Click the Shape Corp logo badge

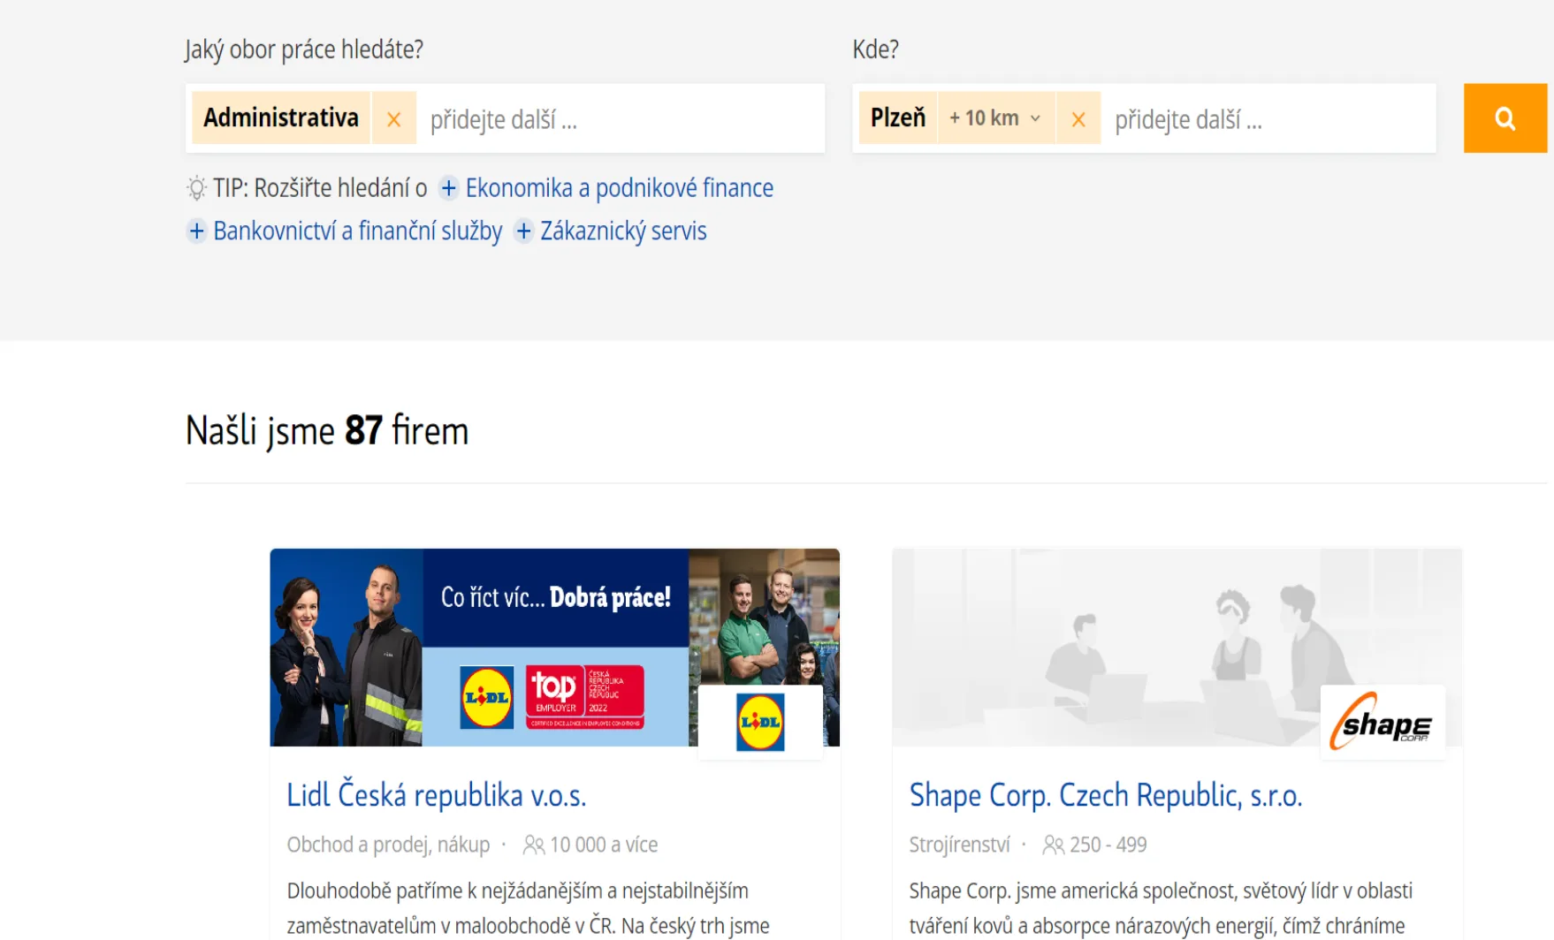(x=1383, y=722)
